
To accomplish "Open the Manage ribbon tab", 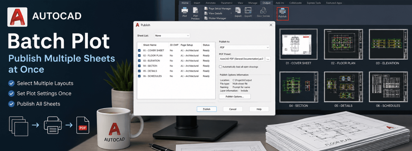I will (253, 3).
